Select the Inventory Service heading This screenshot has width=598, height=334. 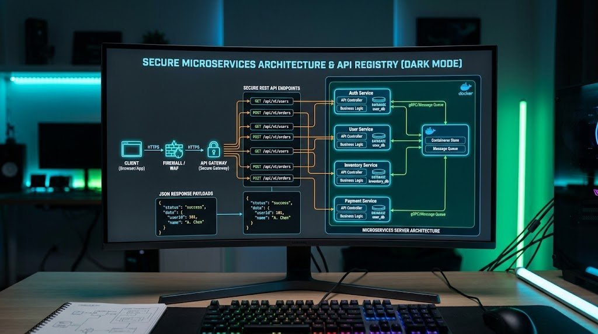(x=361, y=165)
